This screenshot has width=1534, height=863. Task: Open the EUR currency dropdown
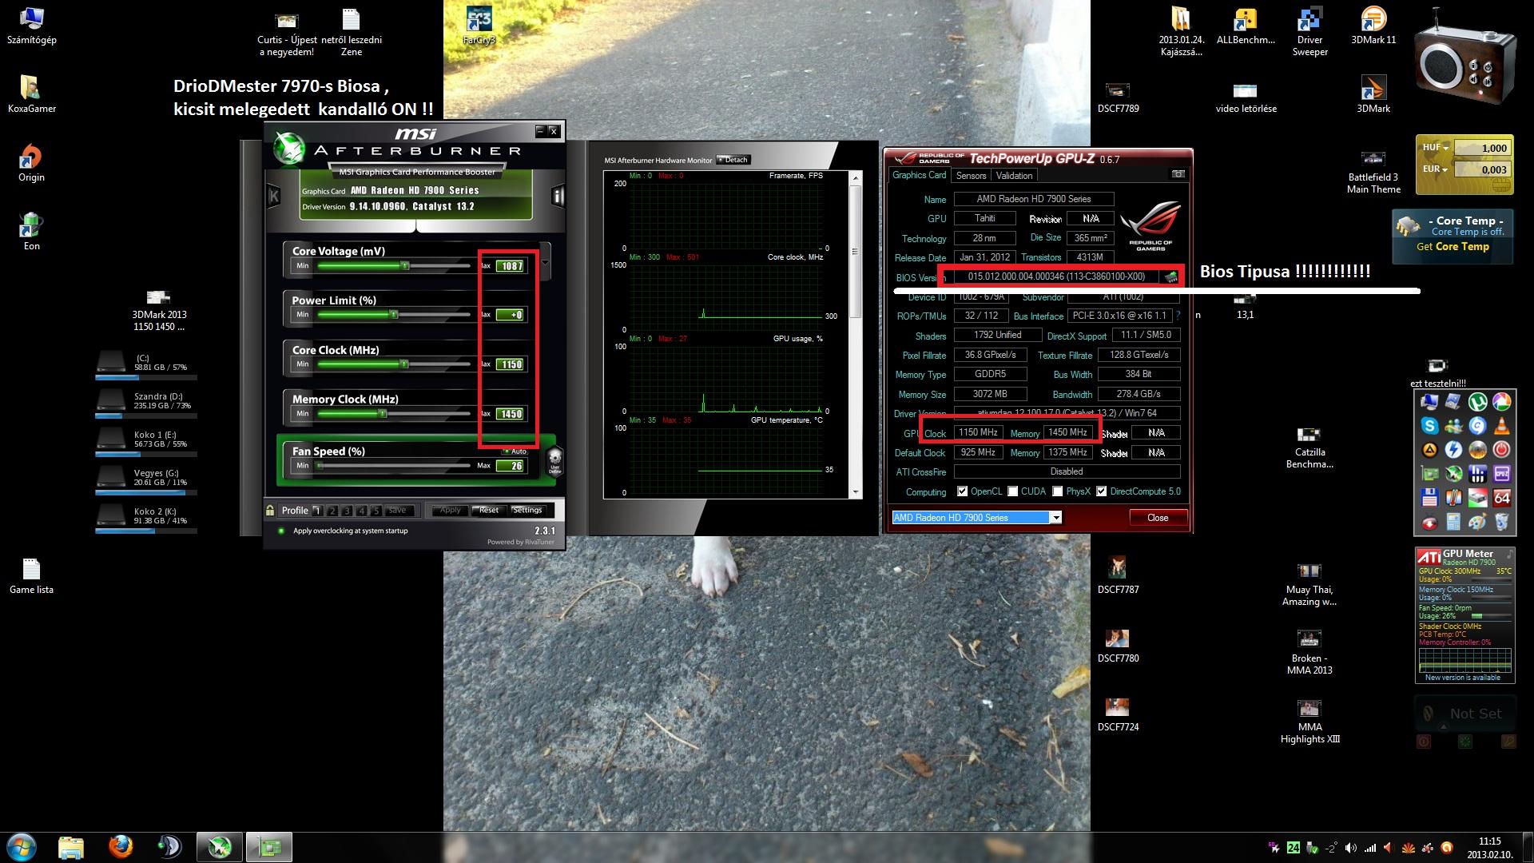tap(1435, 169)
